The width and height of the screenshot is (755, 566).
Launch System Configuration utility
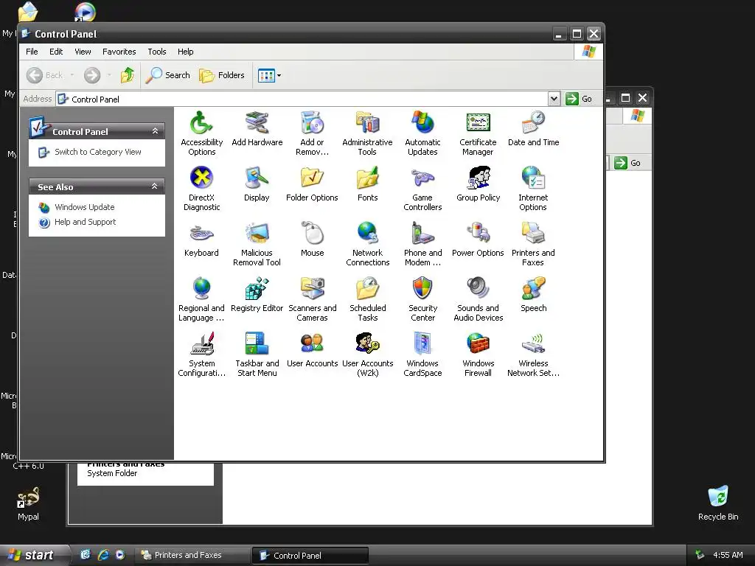[201, 354]
